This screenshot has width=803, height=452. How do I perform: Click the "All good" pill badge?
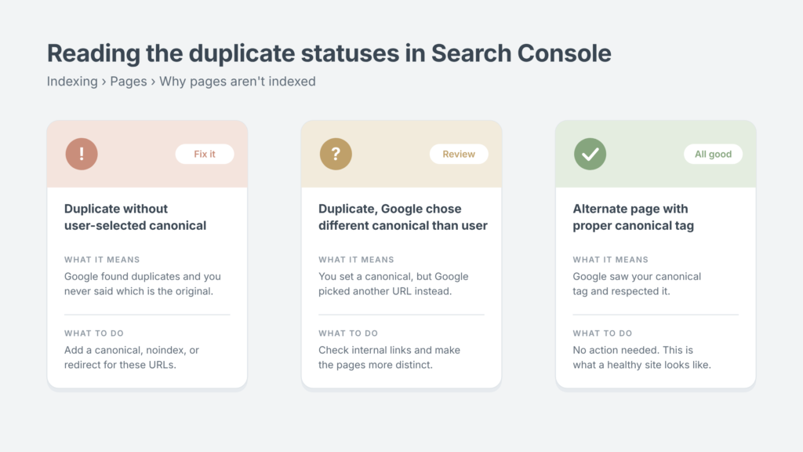pos(713,154)
